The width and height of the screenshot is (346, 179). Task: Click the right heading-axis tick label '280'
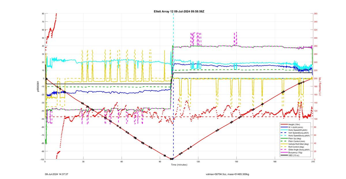pyautogui.click(x=316, y=46)
